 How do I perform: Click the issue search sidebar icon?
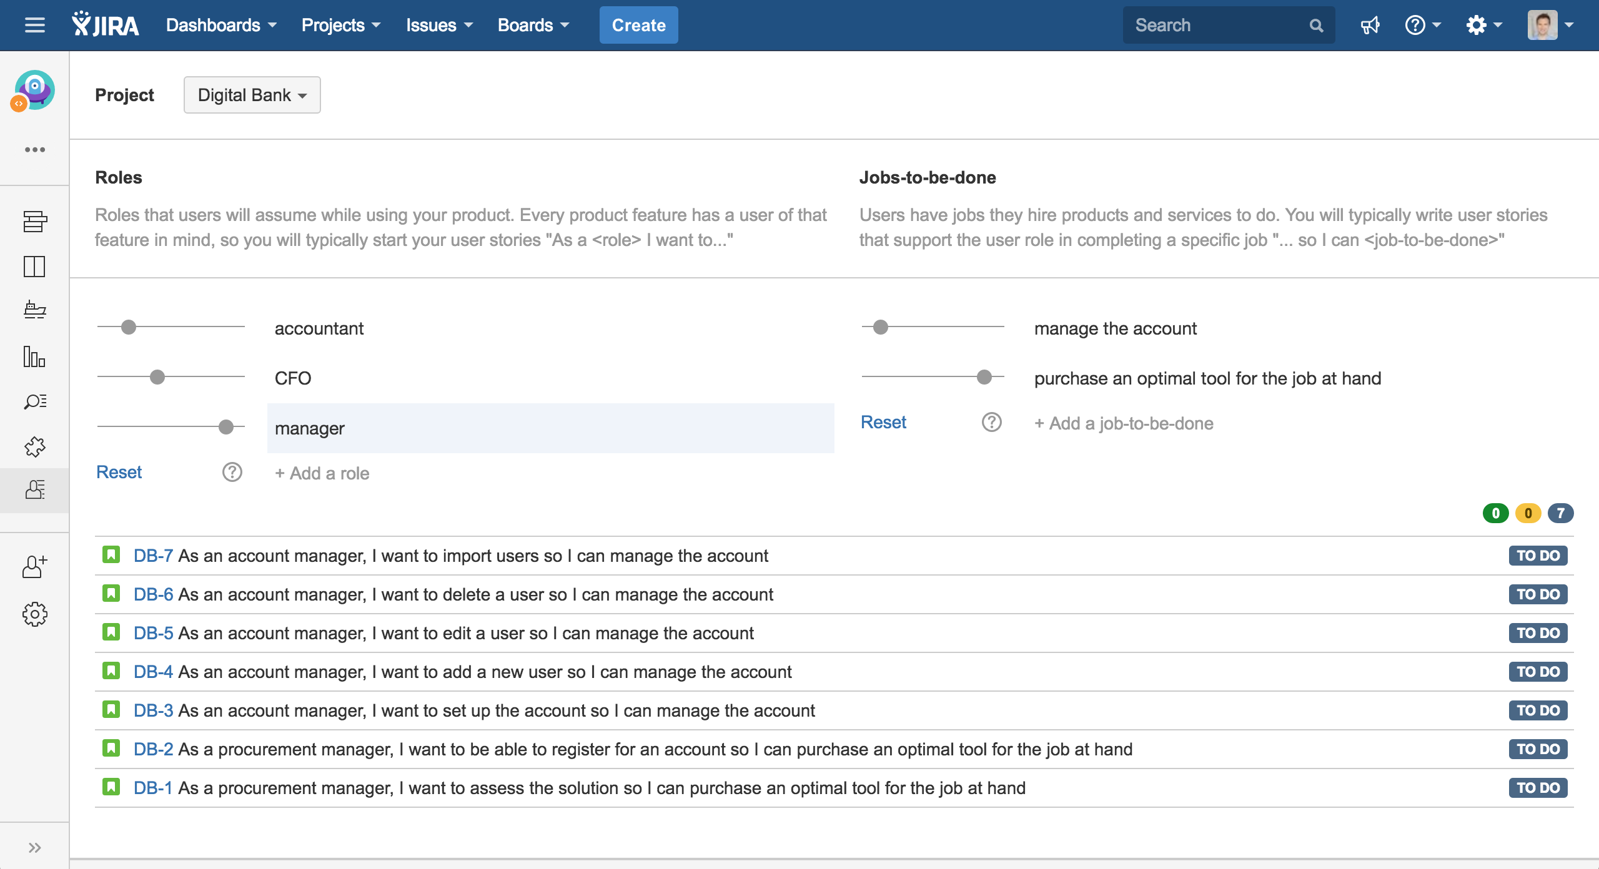(x=34, y=401)
